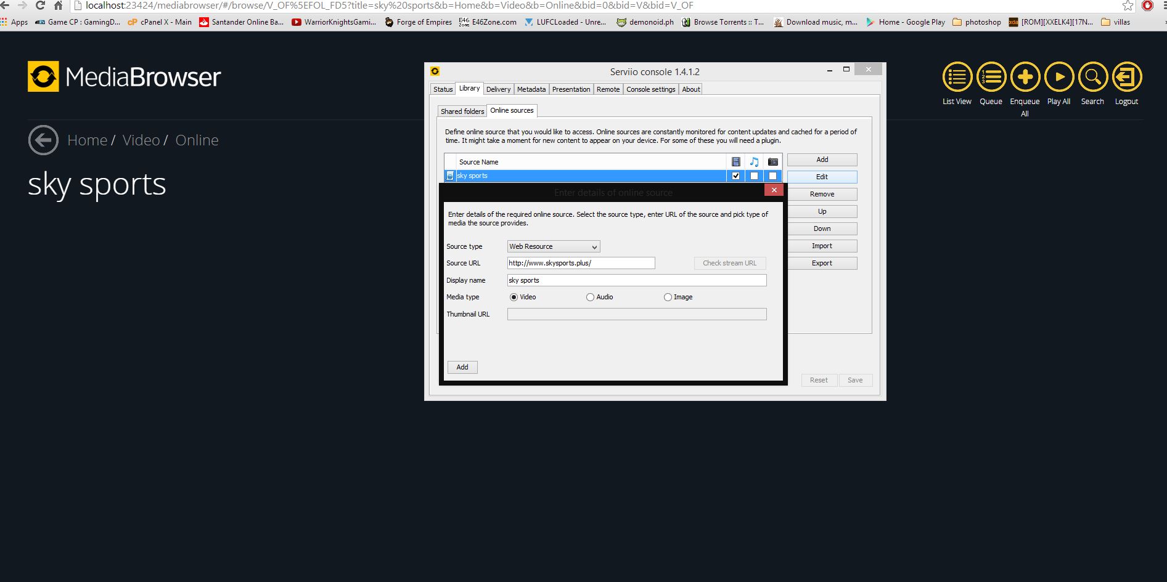Reload the page with browser refresh icon
The width and height of the screenshot is (1167, 582).
[40, 6]
